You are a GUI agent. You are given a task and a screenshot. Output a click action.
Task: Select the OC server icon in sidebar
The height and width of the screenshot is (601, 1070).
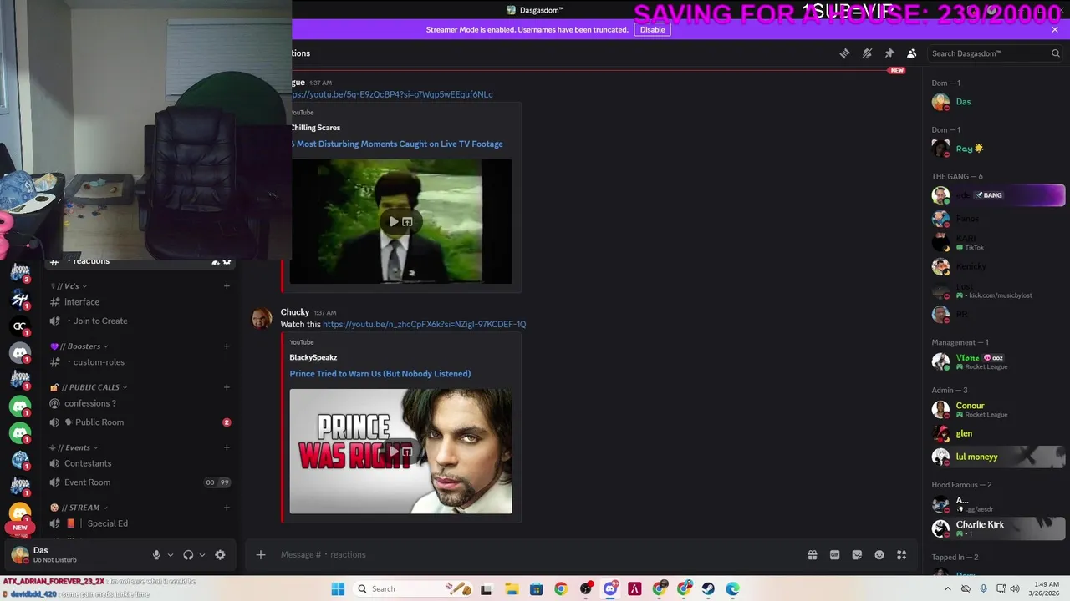(20, 326)
